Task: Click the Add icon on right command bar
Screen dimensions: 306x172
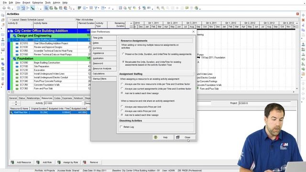Action: [x=303, y=15]
